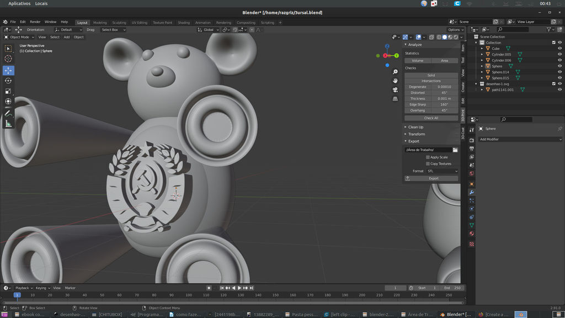Uncheck the Collection exclude checkbox
Image resolution: width=565 pixels, height=318 pixels.
[x=554, y=43]
